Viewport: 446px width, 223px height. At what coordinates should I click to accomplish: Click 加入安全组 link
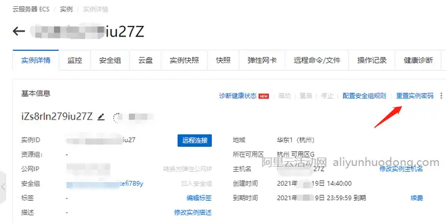click(x=196, y=184)
